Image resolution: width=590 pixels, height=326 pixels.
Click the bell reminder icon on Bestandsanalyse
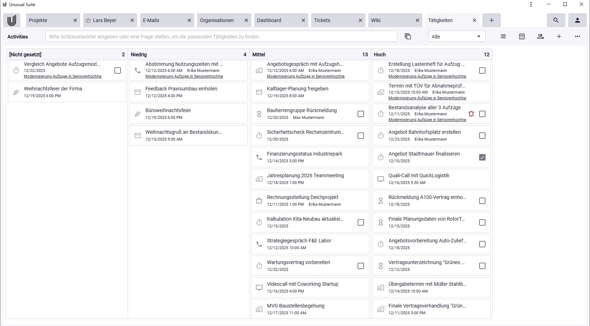(x=471, y=114)
